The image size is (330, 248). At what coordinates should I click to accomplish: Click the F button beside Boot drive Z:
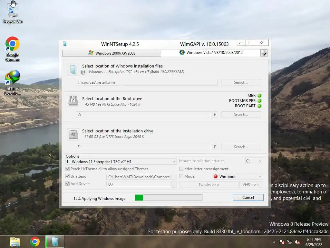(215, 115)
